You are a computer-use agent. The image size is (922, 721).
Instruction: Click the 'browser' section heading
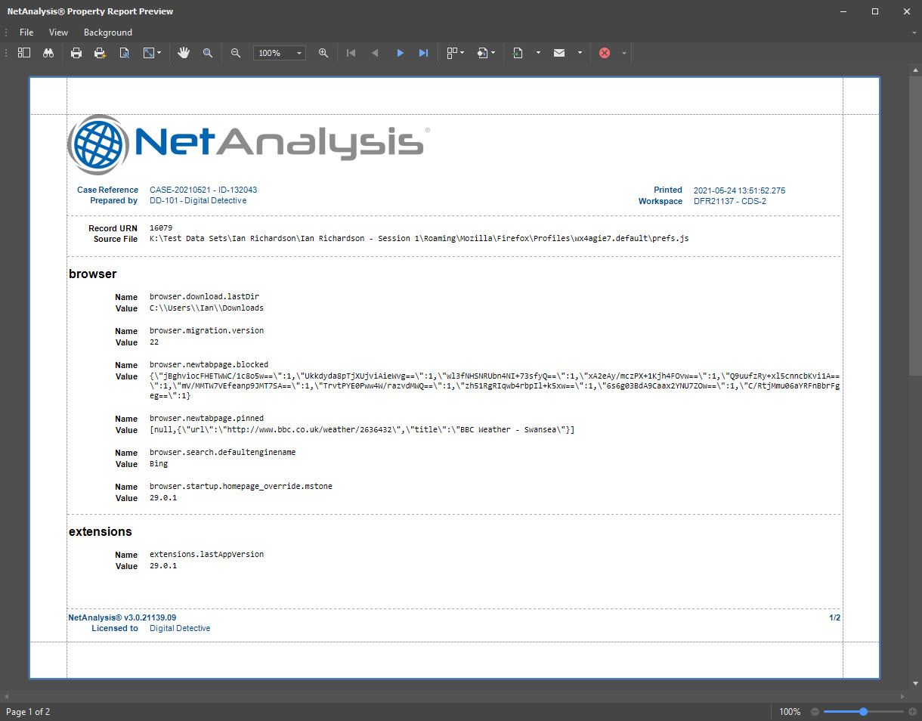[92, 274]
